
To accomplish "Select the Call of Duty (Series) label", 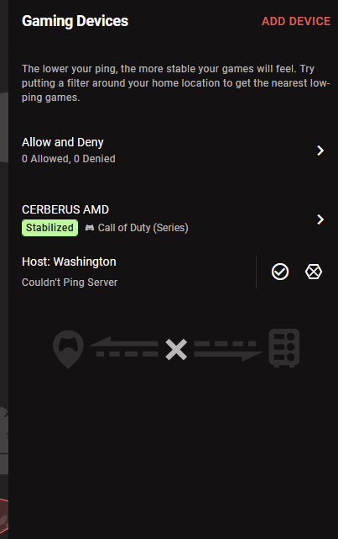I will pos(143,228).
